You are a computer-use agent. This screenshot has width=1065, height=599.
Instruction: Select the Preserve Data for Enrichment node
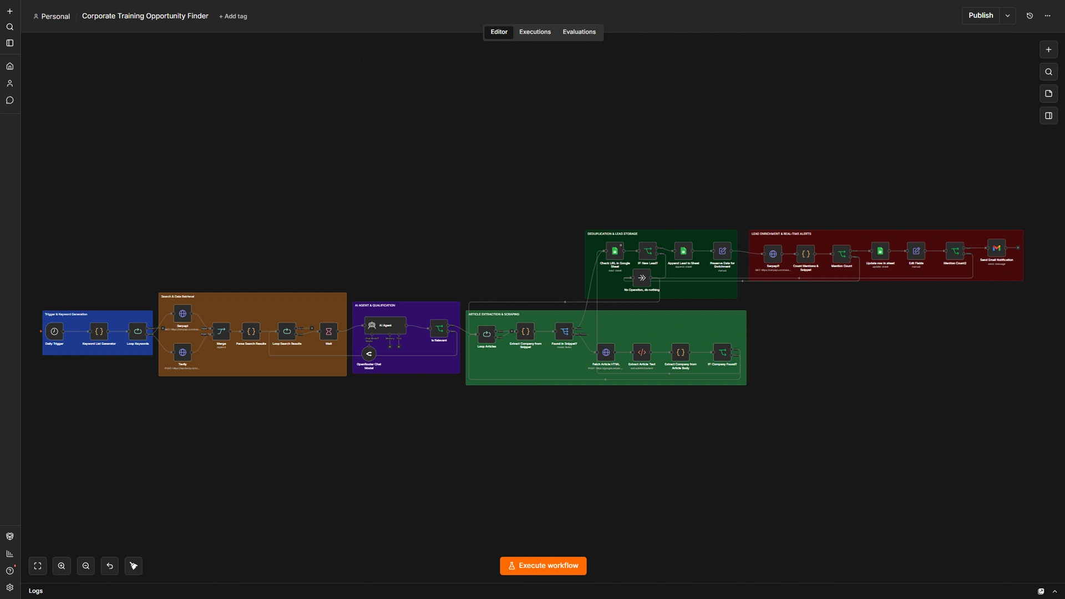[722, 251]
